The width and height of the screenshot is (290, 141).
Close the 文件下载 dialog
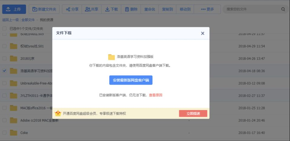(x=202, y=33)
